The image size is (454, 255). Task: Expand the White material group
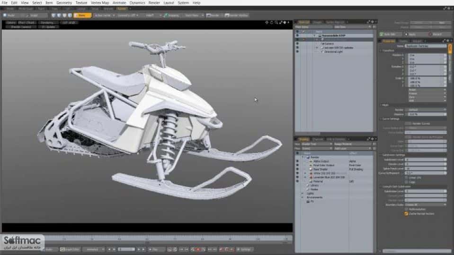tap(305, 173)
